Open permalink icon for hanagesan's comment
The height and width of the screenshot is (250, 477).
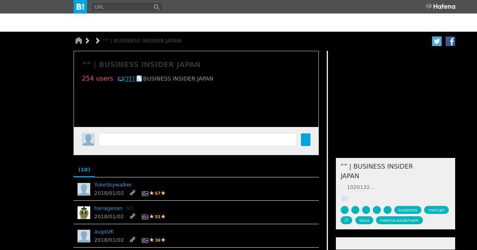pyautogui.click(x=133, y=216)
